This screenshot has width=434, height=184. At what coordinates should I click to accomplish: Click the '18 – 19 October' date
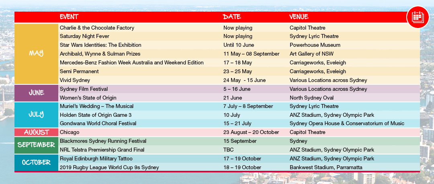pos(242,168)
